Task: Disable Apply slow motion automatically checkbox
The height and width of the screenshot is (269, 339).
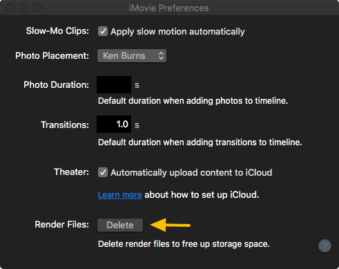Action: (x=103, y=31)
